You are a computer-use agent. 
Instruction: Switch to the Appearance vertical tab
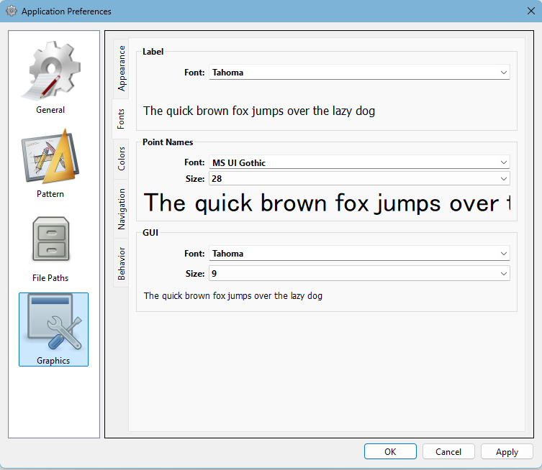click(121, 68)
